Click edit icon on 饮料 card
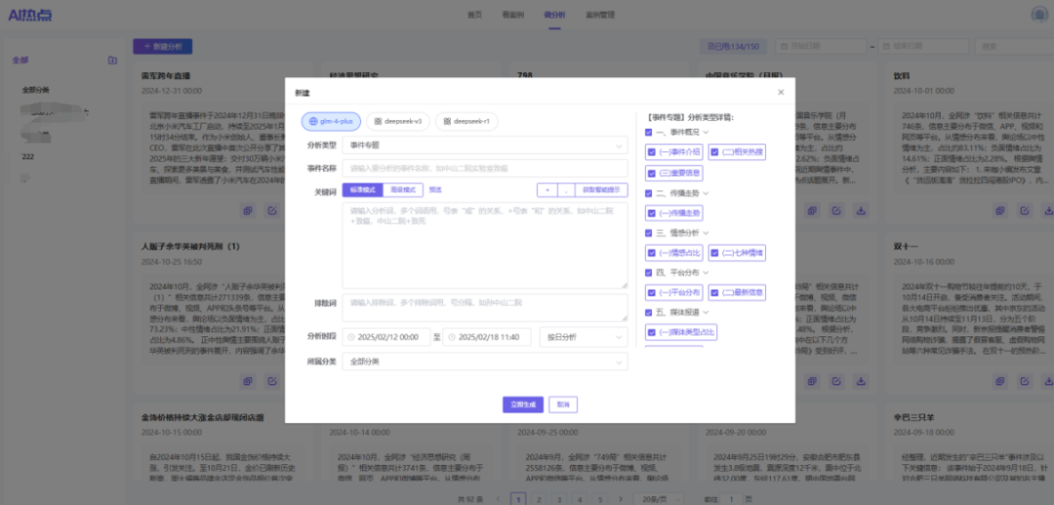Viewport: 1054px width, 505px height. tap(1025, 211)
